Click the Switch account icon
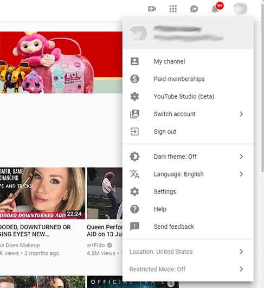 click(134, 114)
